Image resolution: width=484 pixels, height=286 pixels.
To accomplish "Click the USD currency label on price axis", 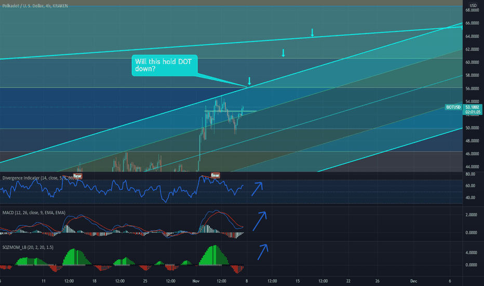I will pos(473,5).
